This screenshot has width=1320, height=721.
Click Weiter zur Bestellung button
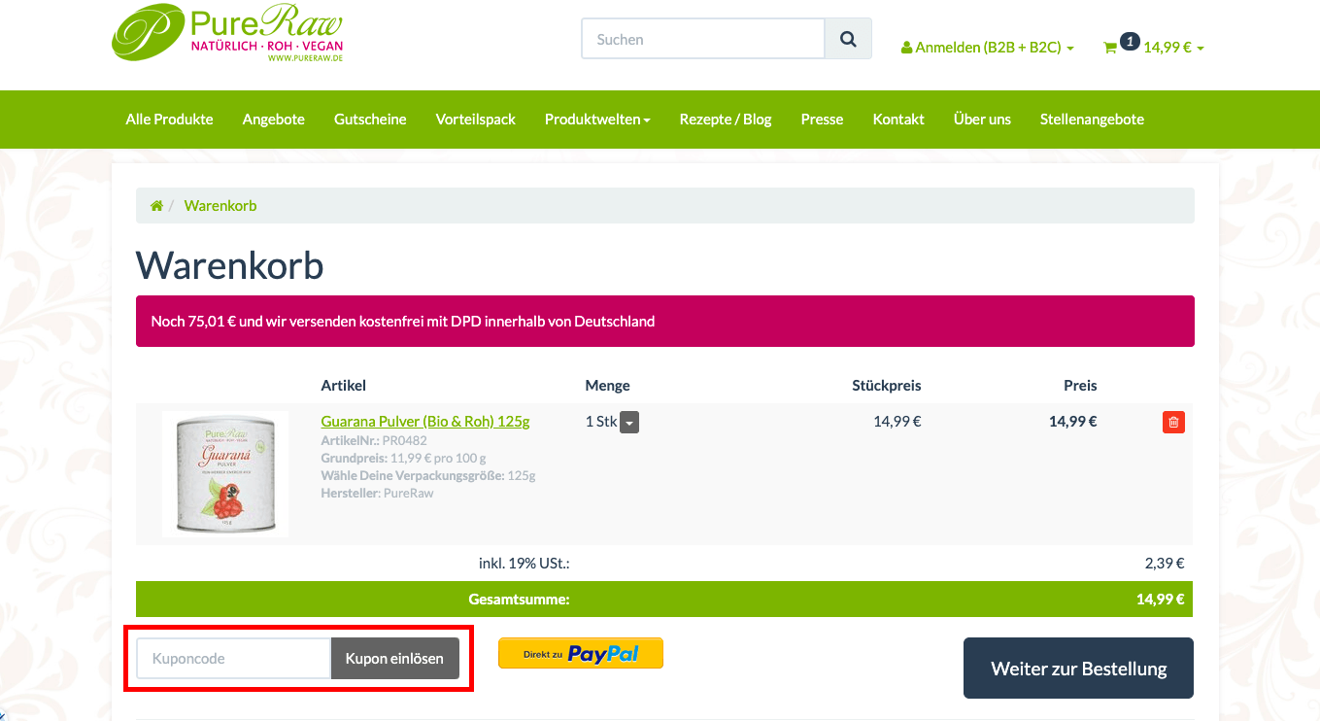(1078, 668)
